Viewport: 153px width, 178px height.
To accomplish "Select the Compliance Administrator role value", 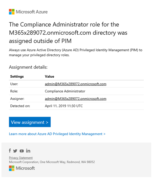I will pos(65,91).
